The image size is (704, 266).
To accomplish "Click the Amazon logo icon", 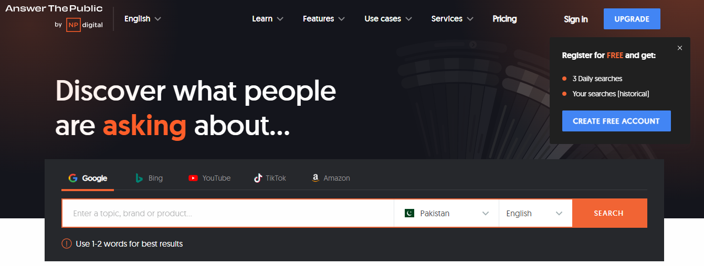I will (x=316, y=178).
